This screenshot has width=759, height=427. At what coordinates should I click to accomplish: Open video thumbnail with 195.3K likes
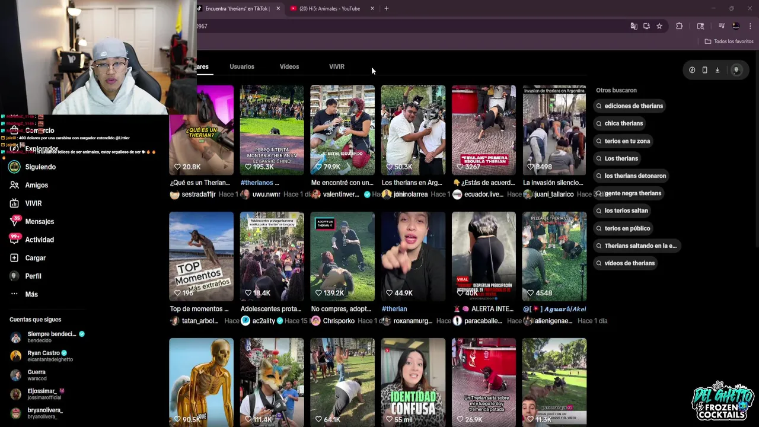pos(272,130)
